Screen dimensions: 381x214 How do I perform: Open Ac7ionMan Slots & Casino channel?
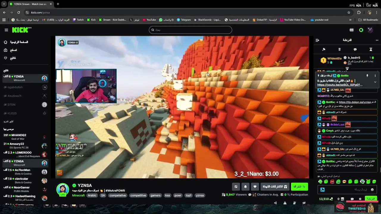(x=25, y=172)
